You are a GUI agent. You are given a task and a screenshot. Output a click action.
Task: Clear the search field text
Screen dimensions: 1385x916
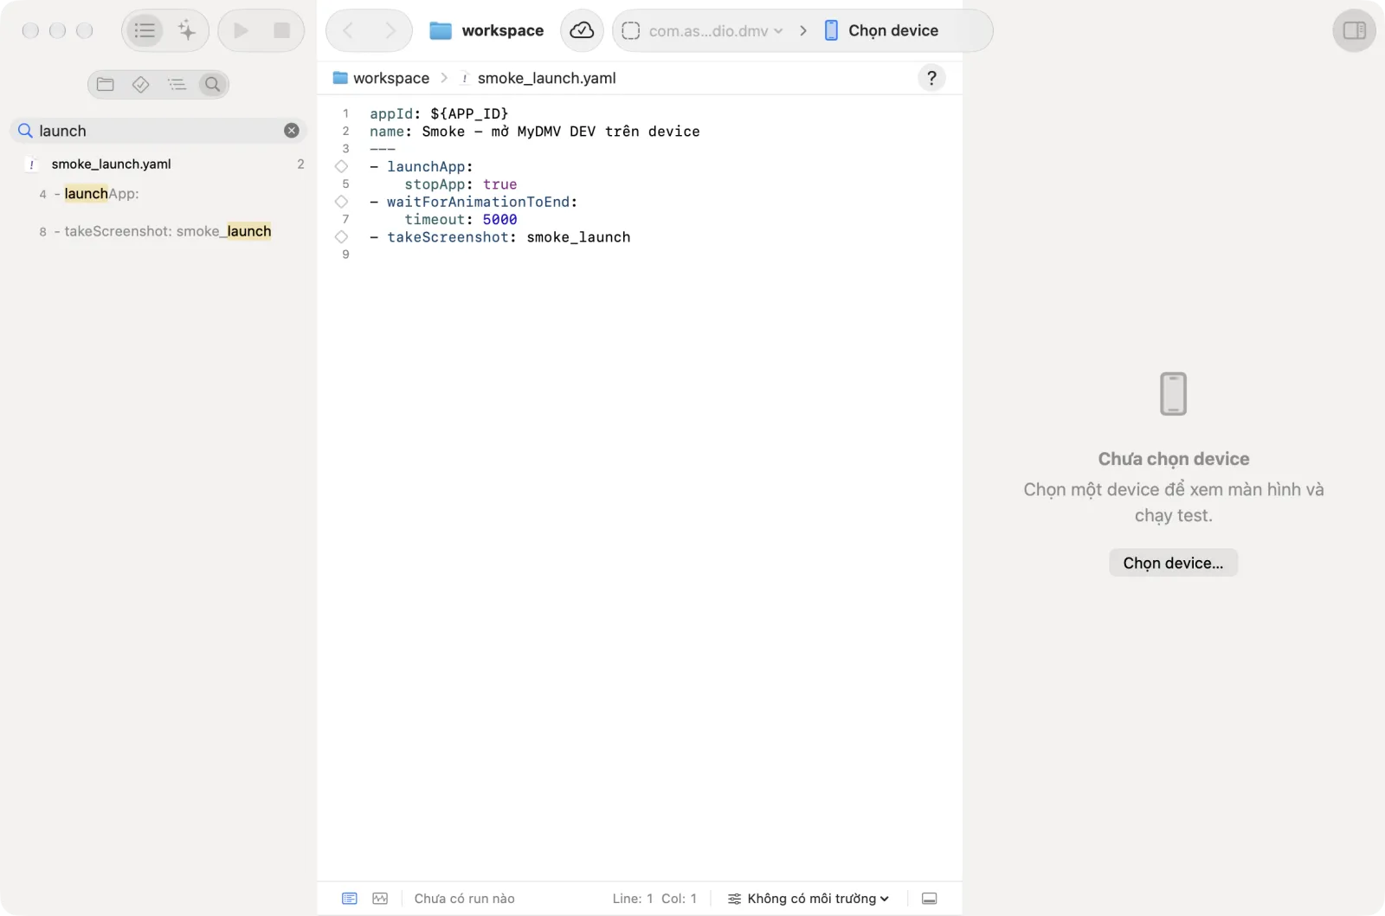point(292,131)
